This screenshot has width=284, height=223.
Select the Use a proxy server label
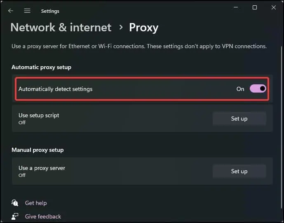[x=42, y=168]
